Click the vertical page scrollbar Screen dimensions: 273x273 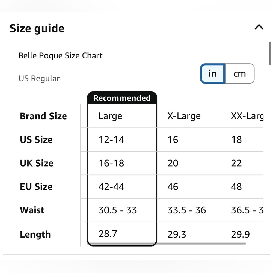tap(270, 53)
